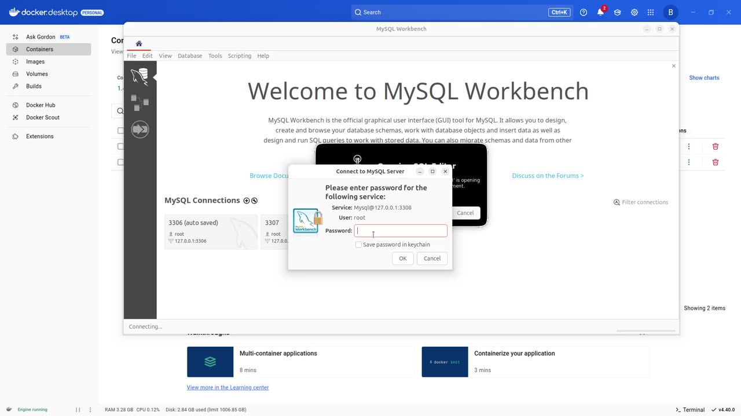Delete the first container with trash icon
Screen dimensions: 741x416
pyautogui.click(x=716, y=147)
